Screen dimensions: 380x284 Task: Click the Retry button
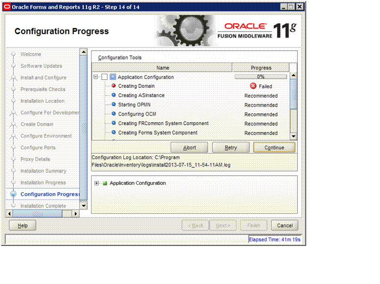point(231,147)
